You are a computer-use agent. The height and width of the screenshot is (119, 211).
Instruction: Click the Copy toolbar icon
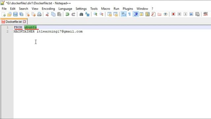point(53,14)
